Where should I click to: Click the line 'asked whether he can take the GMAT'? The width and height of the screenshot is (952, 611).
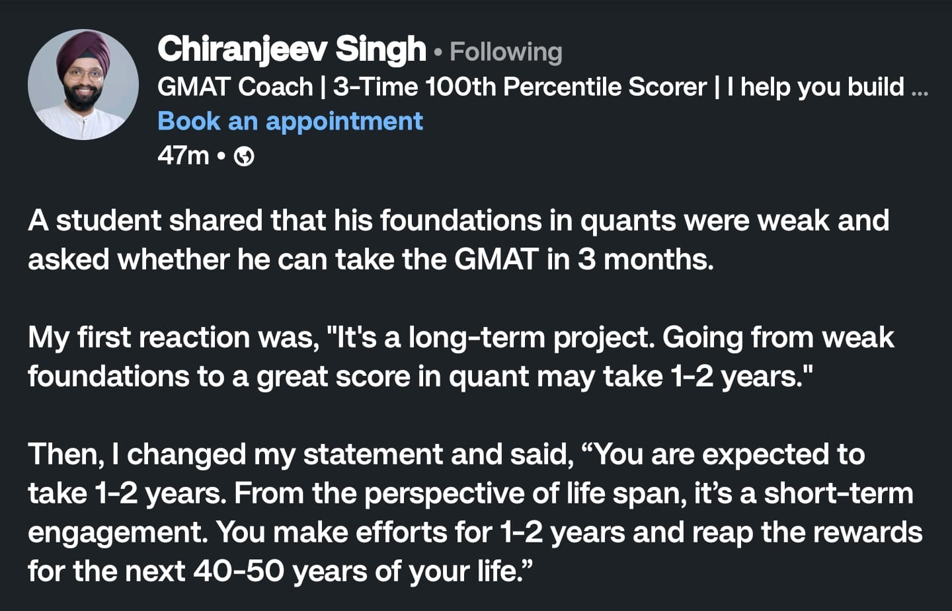coord(371,260)
